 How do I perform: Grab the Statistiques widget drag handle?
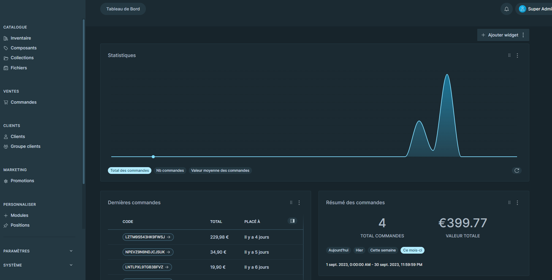tap(509, 56)
